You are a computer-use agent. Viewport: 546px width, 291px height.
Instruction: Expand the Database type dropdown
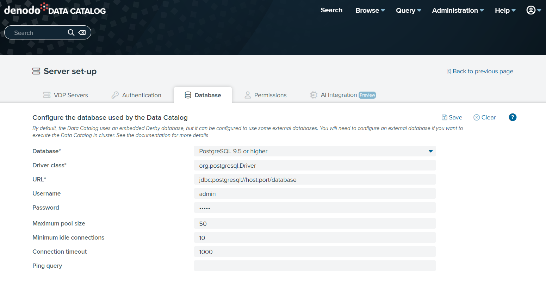pos(430,151)
